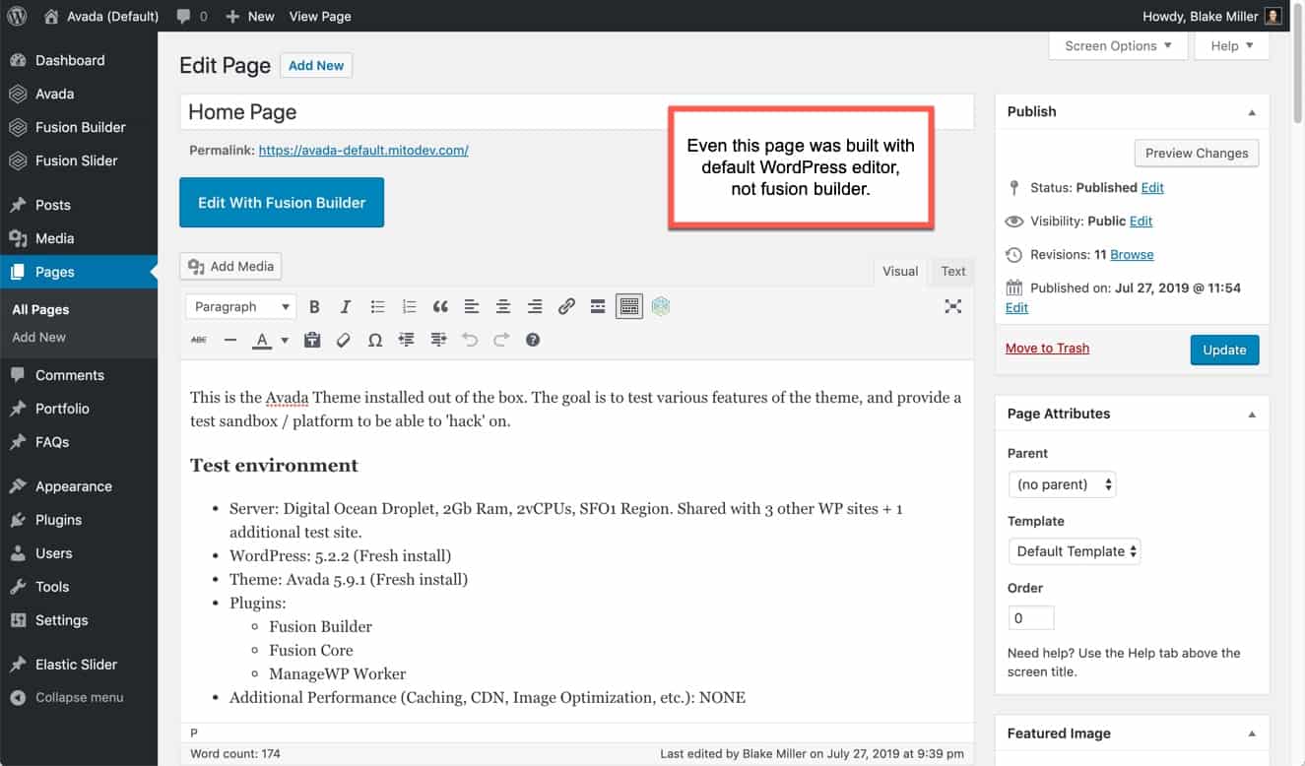Align text right

pos(535,307)
